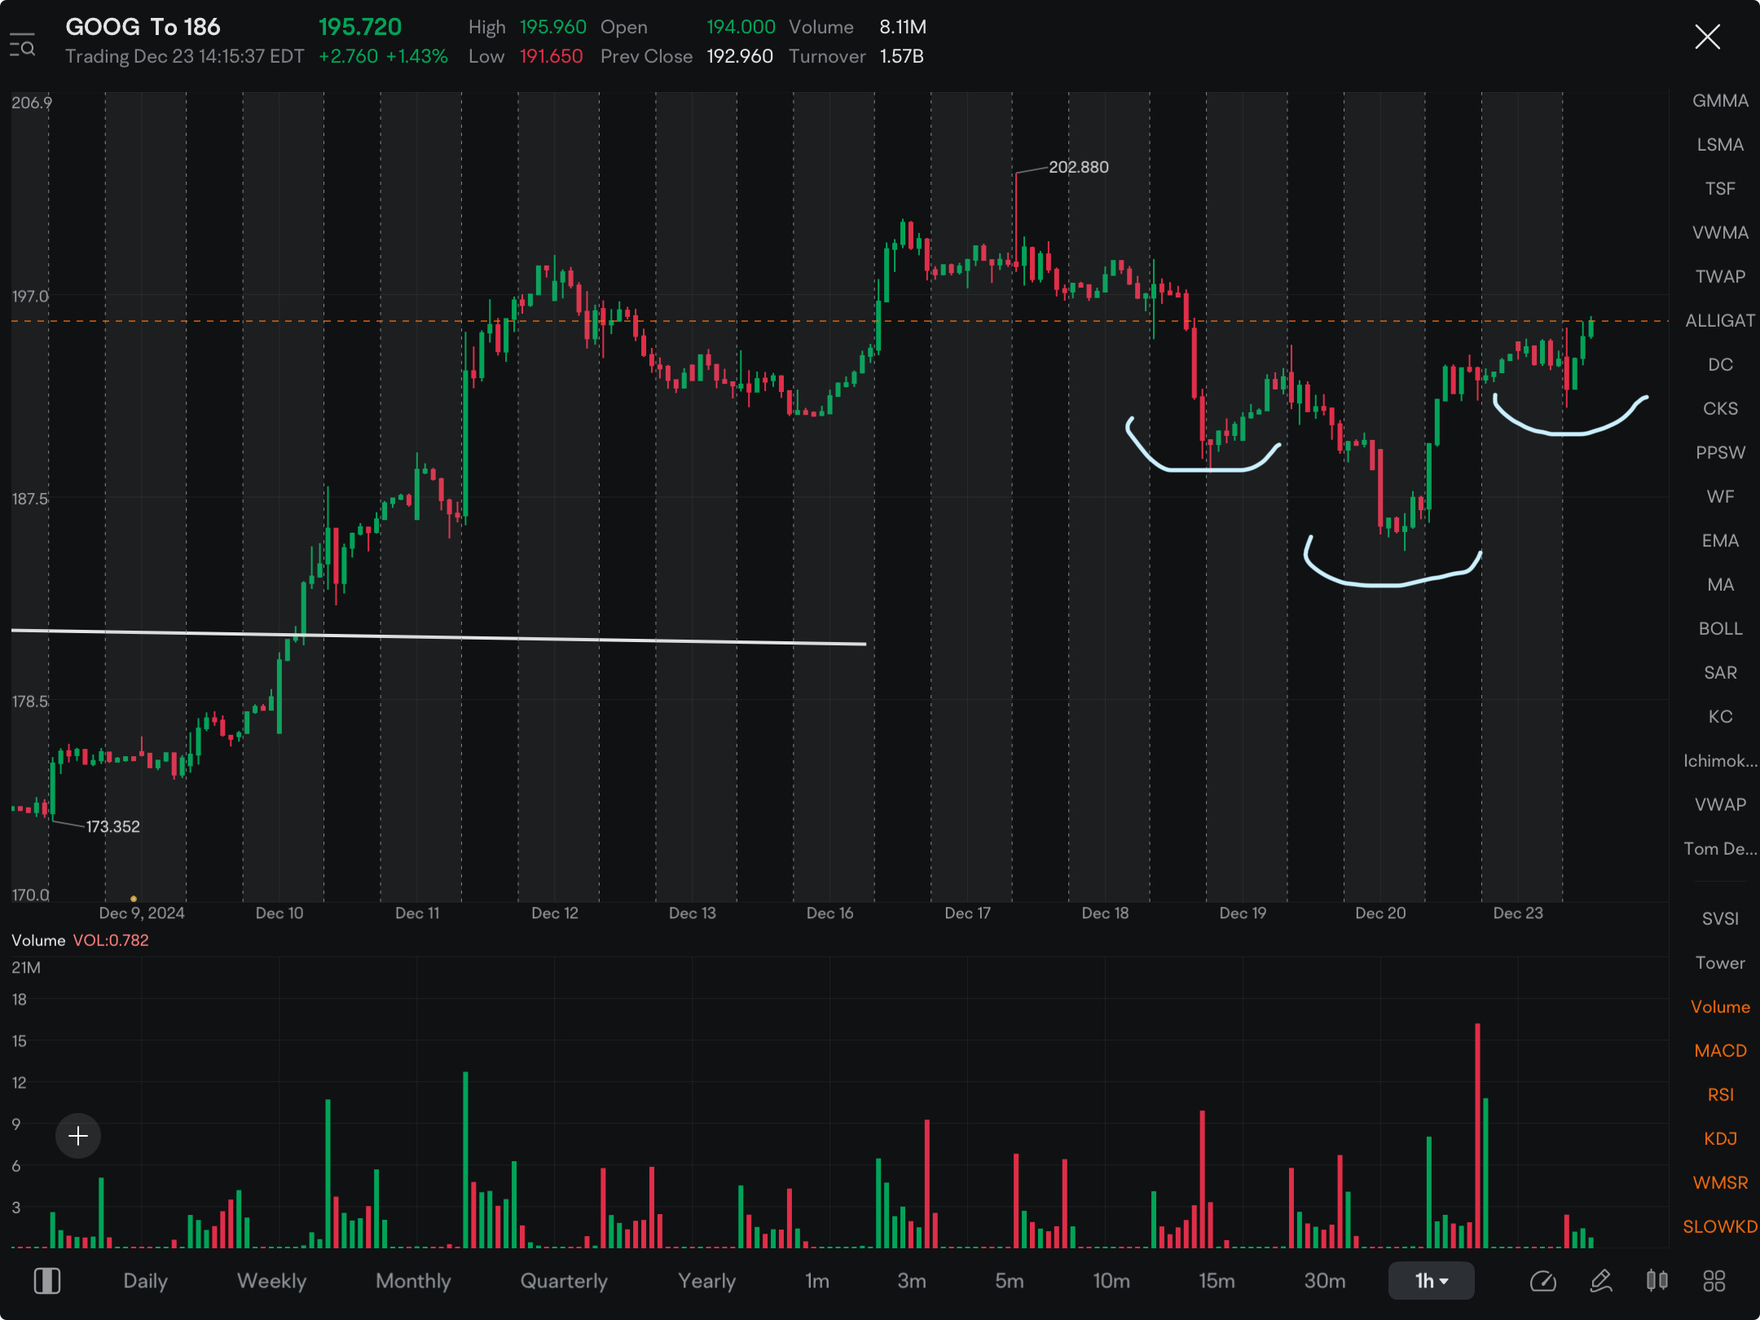Switch to the Daily timeframe
This screenshot has width=1760, height=1320.
coord(145,1281)
